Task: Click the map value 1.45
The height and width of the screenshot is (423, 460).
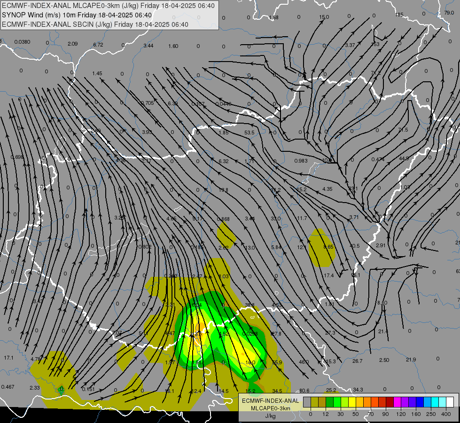Action: (97, 73)
